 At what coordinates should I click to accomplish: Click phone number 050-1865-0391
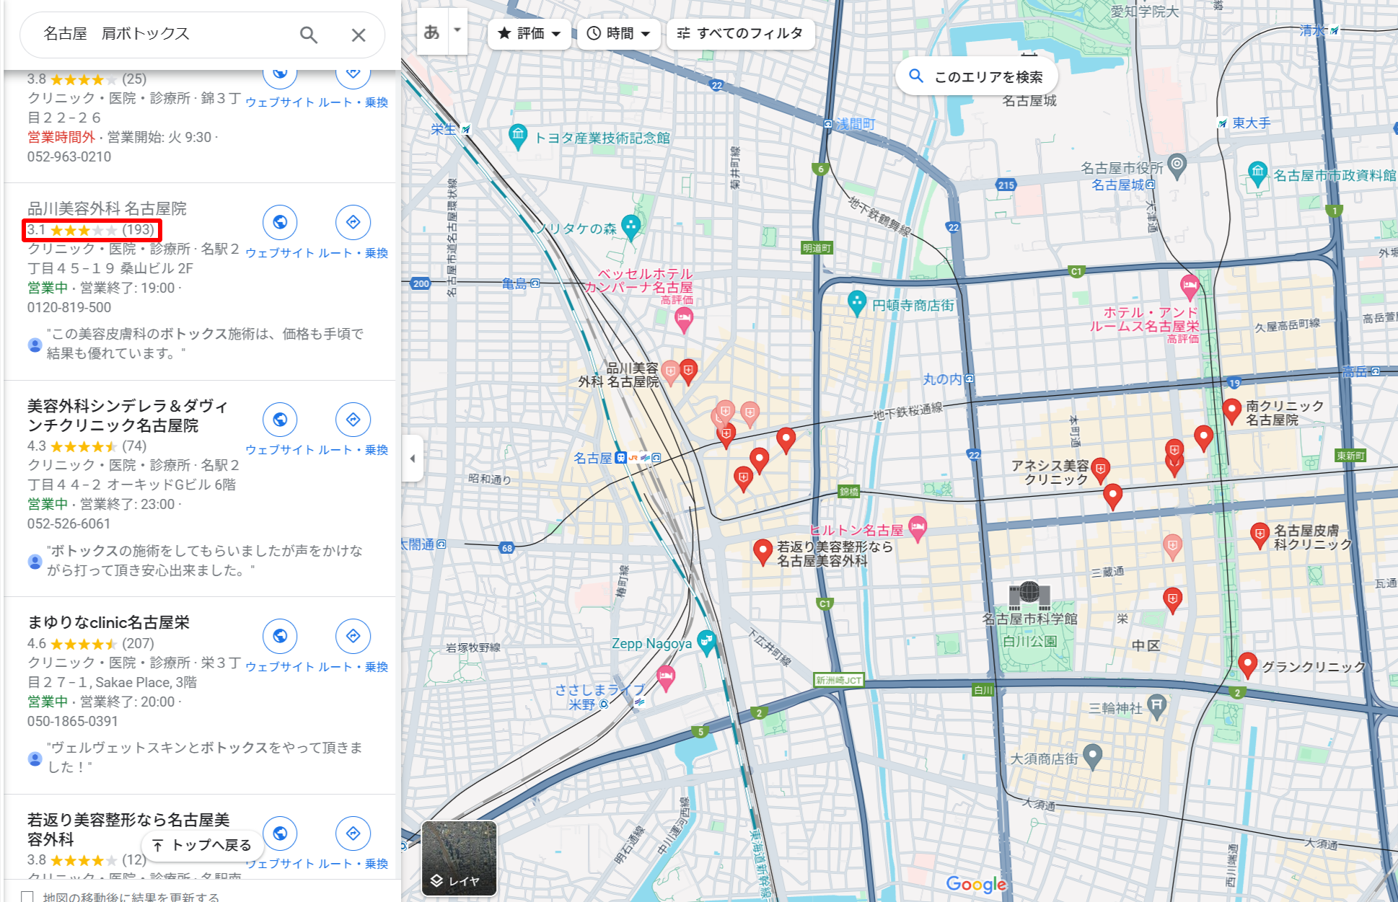point(73,721)
